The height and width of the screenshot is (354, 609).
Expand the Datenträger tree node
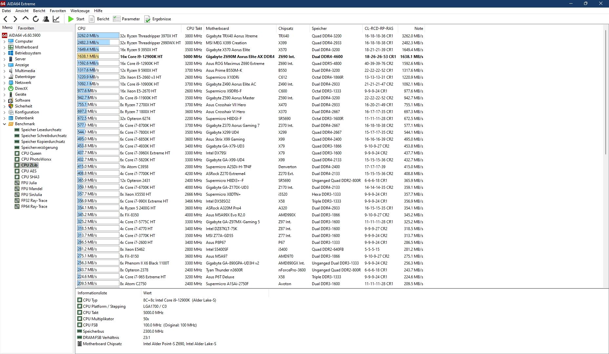tap(4, 77)
